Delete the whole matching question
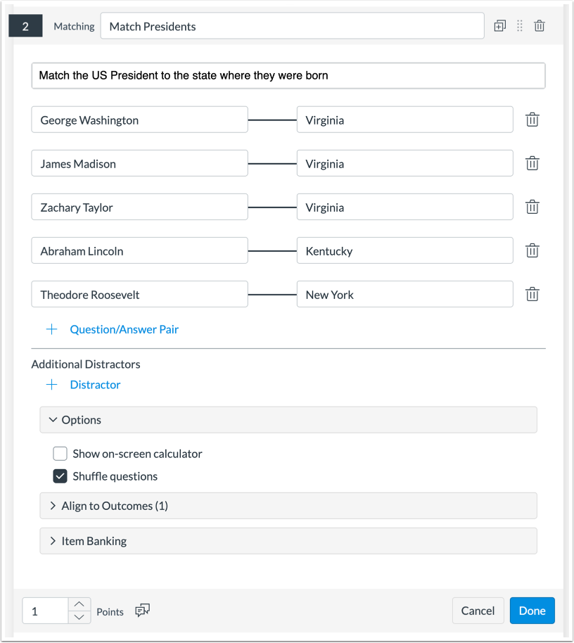574x643 pixels. tap(540, 26)
